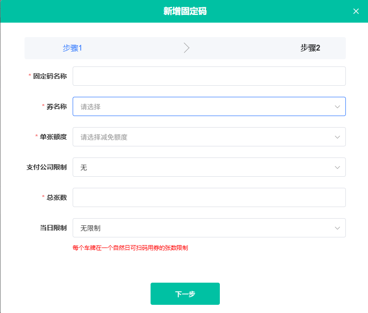Screen dimensions: 368x313
Task: Select the 步骤1 step tab
Action: point(72,48)
